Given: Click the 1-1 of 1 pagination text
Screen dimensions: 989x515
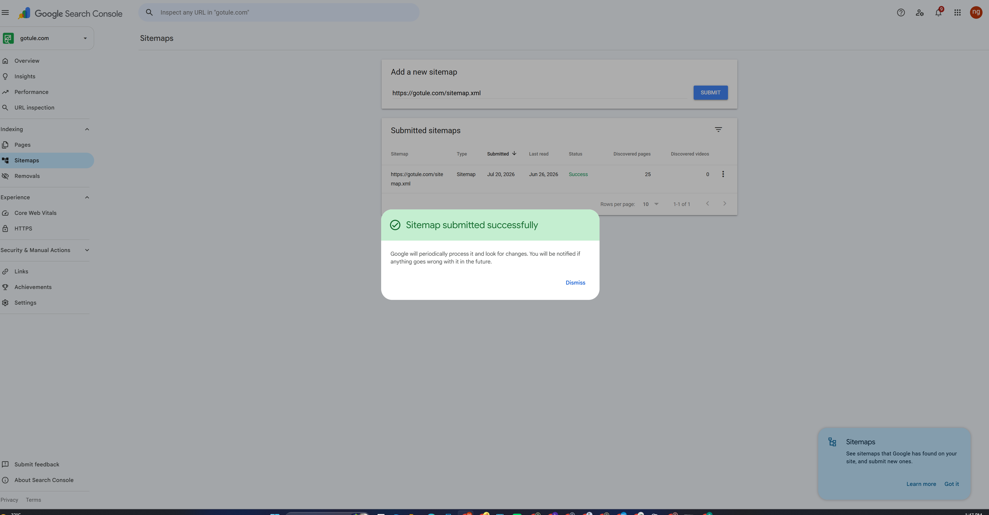Looking at the screenshot, I should [681, 204].
